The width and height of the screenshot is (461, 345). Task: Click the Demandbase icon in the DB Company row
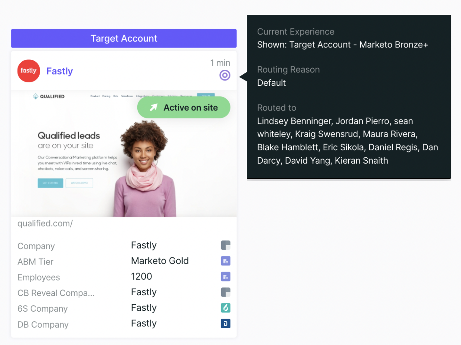pos(225,323)
